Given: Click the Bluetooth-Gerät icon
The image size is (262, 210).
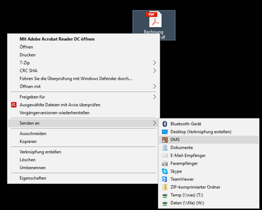Looking at the screenshot, I should [165, 124].
